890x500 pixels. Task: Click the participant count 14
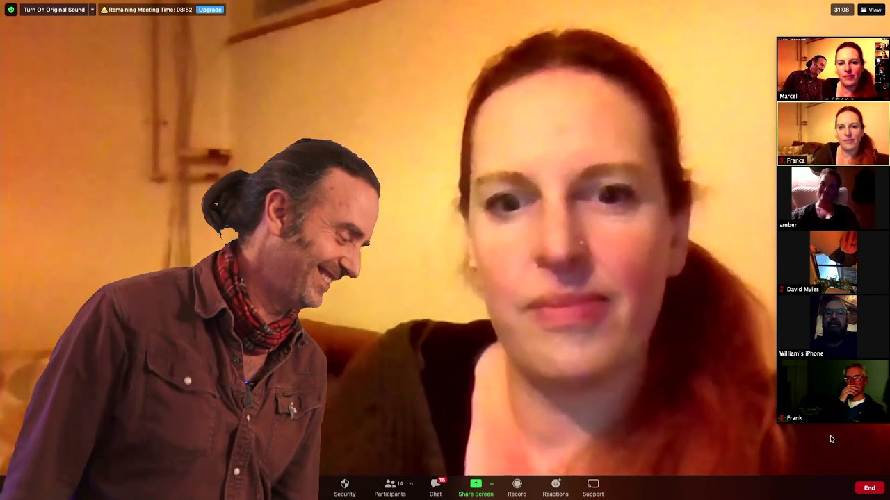pyautogui.click(x=400, y=483)
